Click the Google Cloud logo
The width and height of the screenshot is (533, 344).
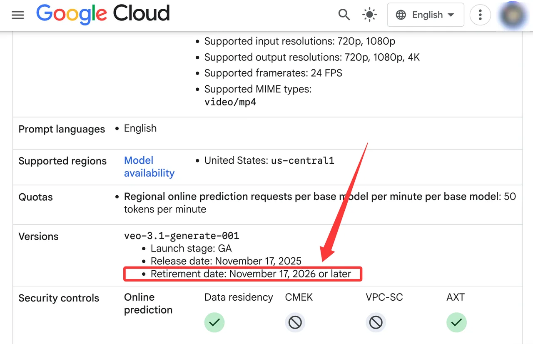[103, 14]
